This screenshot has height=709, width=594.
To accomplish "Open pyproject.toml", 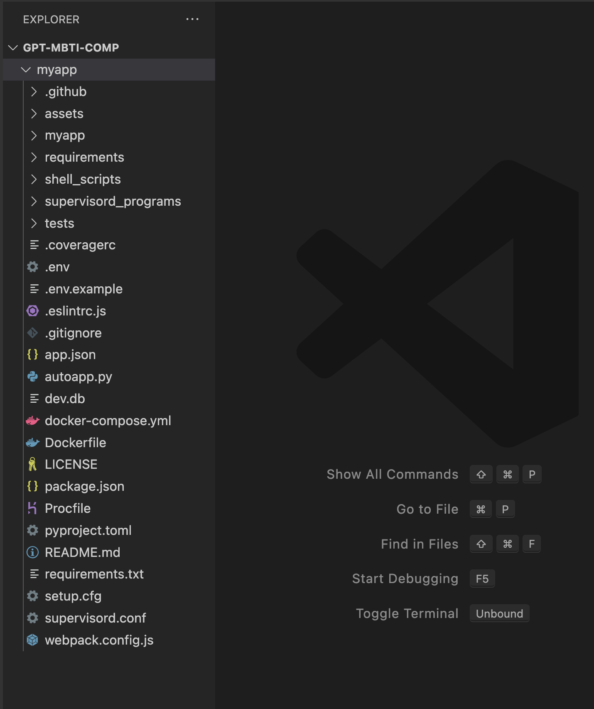I will click(109, 530).
